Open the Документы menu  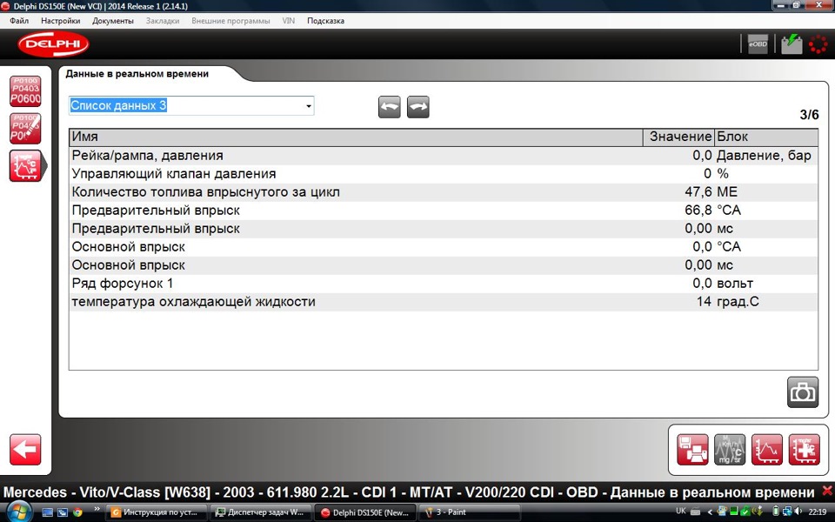coord(113,21)
